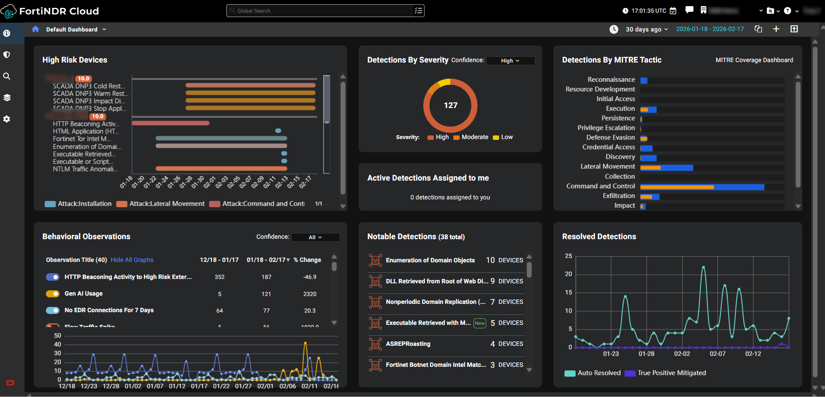Toggle graph for Gen AI Usage observation
Image resolution: width=825 pixels, height=397 pixels.
coord(52,294)
